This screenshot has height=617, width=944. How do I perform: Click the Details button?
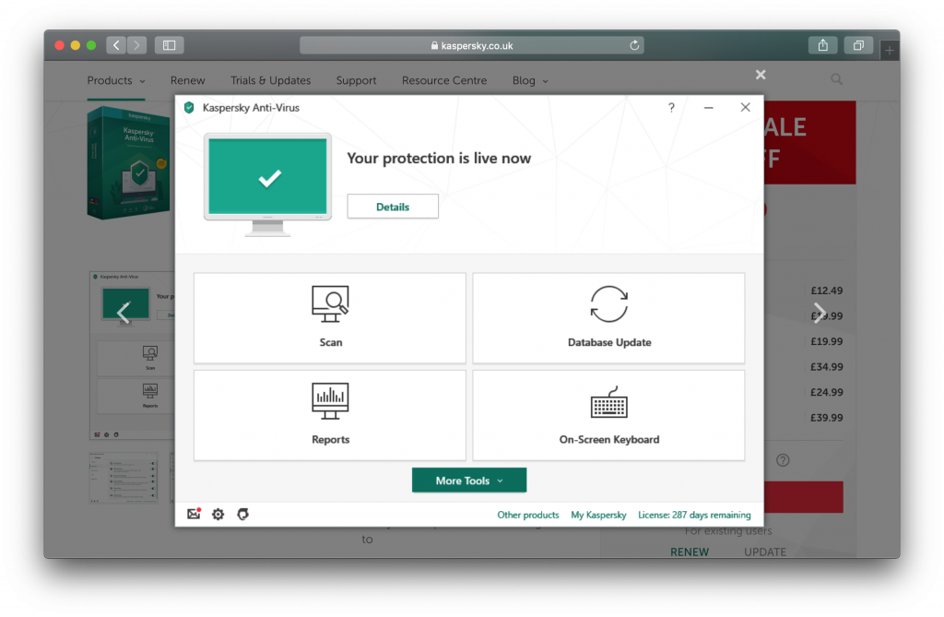[393, 207]
